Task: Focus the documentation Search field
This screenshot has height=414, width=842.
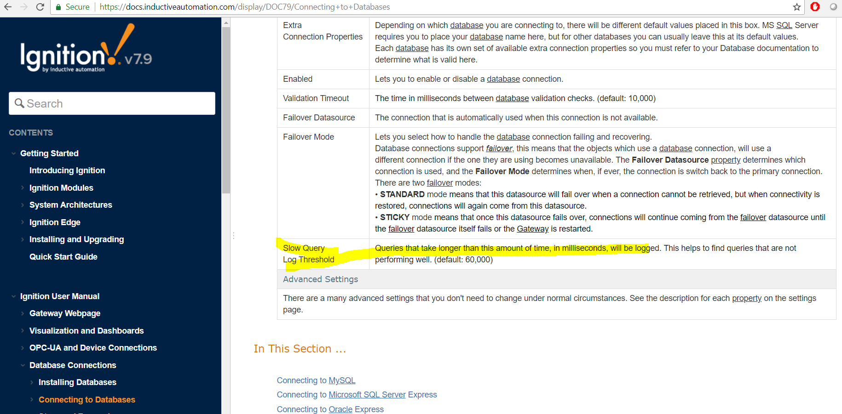Action: [x=112, y=103]
